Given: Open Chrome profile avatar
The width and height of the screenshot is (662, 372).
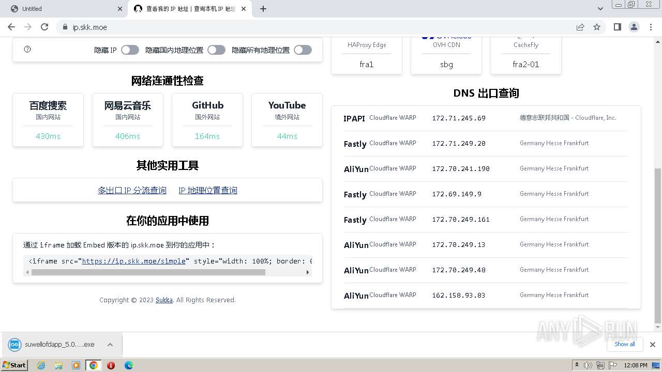Looking at the screenshot, I should click(x=634, y=27).
